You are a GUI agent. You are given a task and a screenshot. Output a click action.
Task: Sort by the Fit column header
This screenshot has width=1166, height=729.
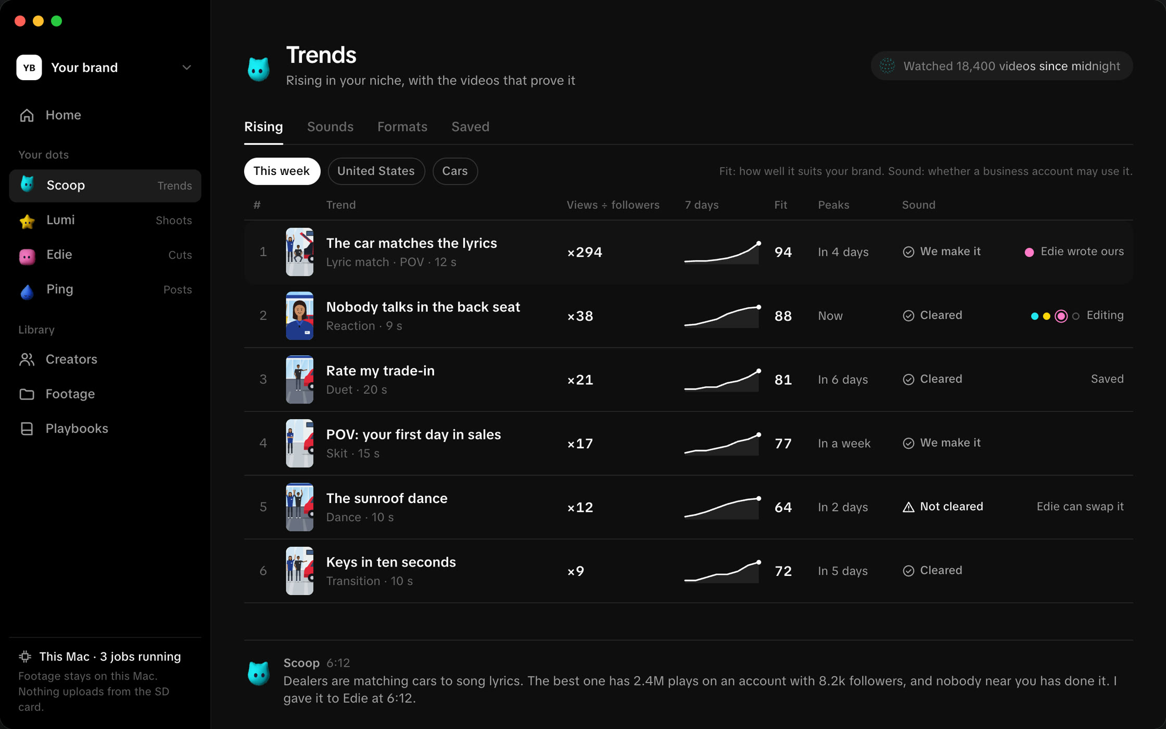780,205
